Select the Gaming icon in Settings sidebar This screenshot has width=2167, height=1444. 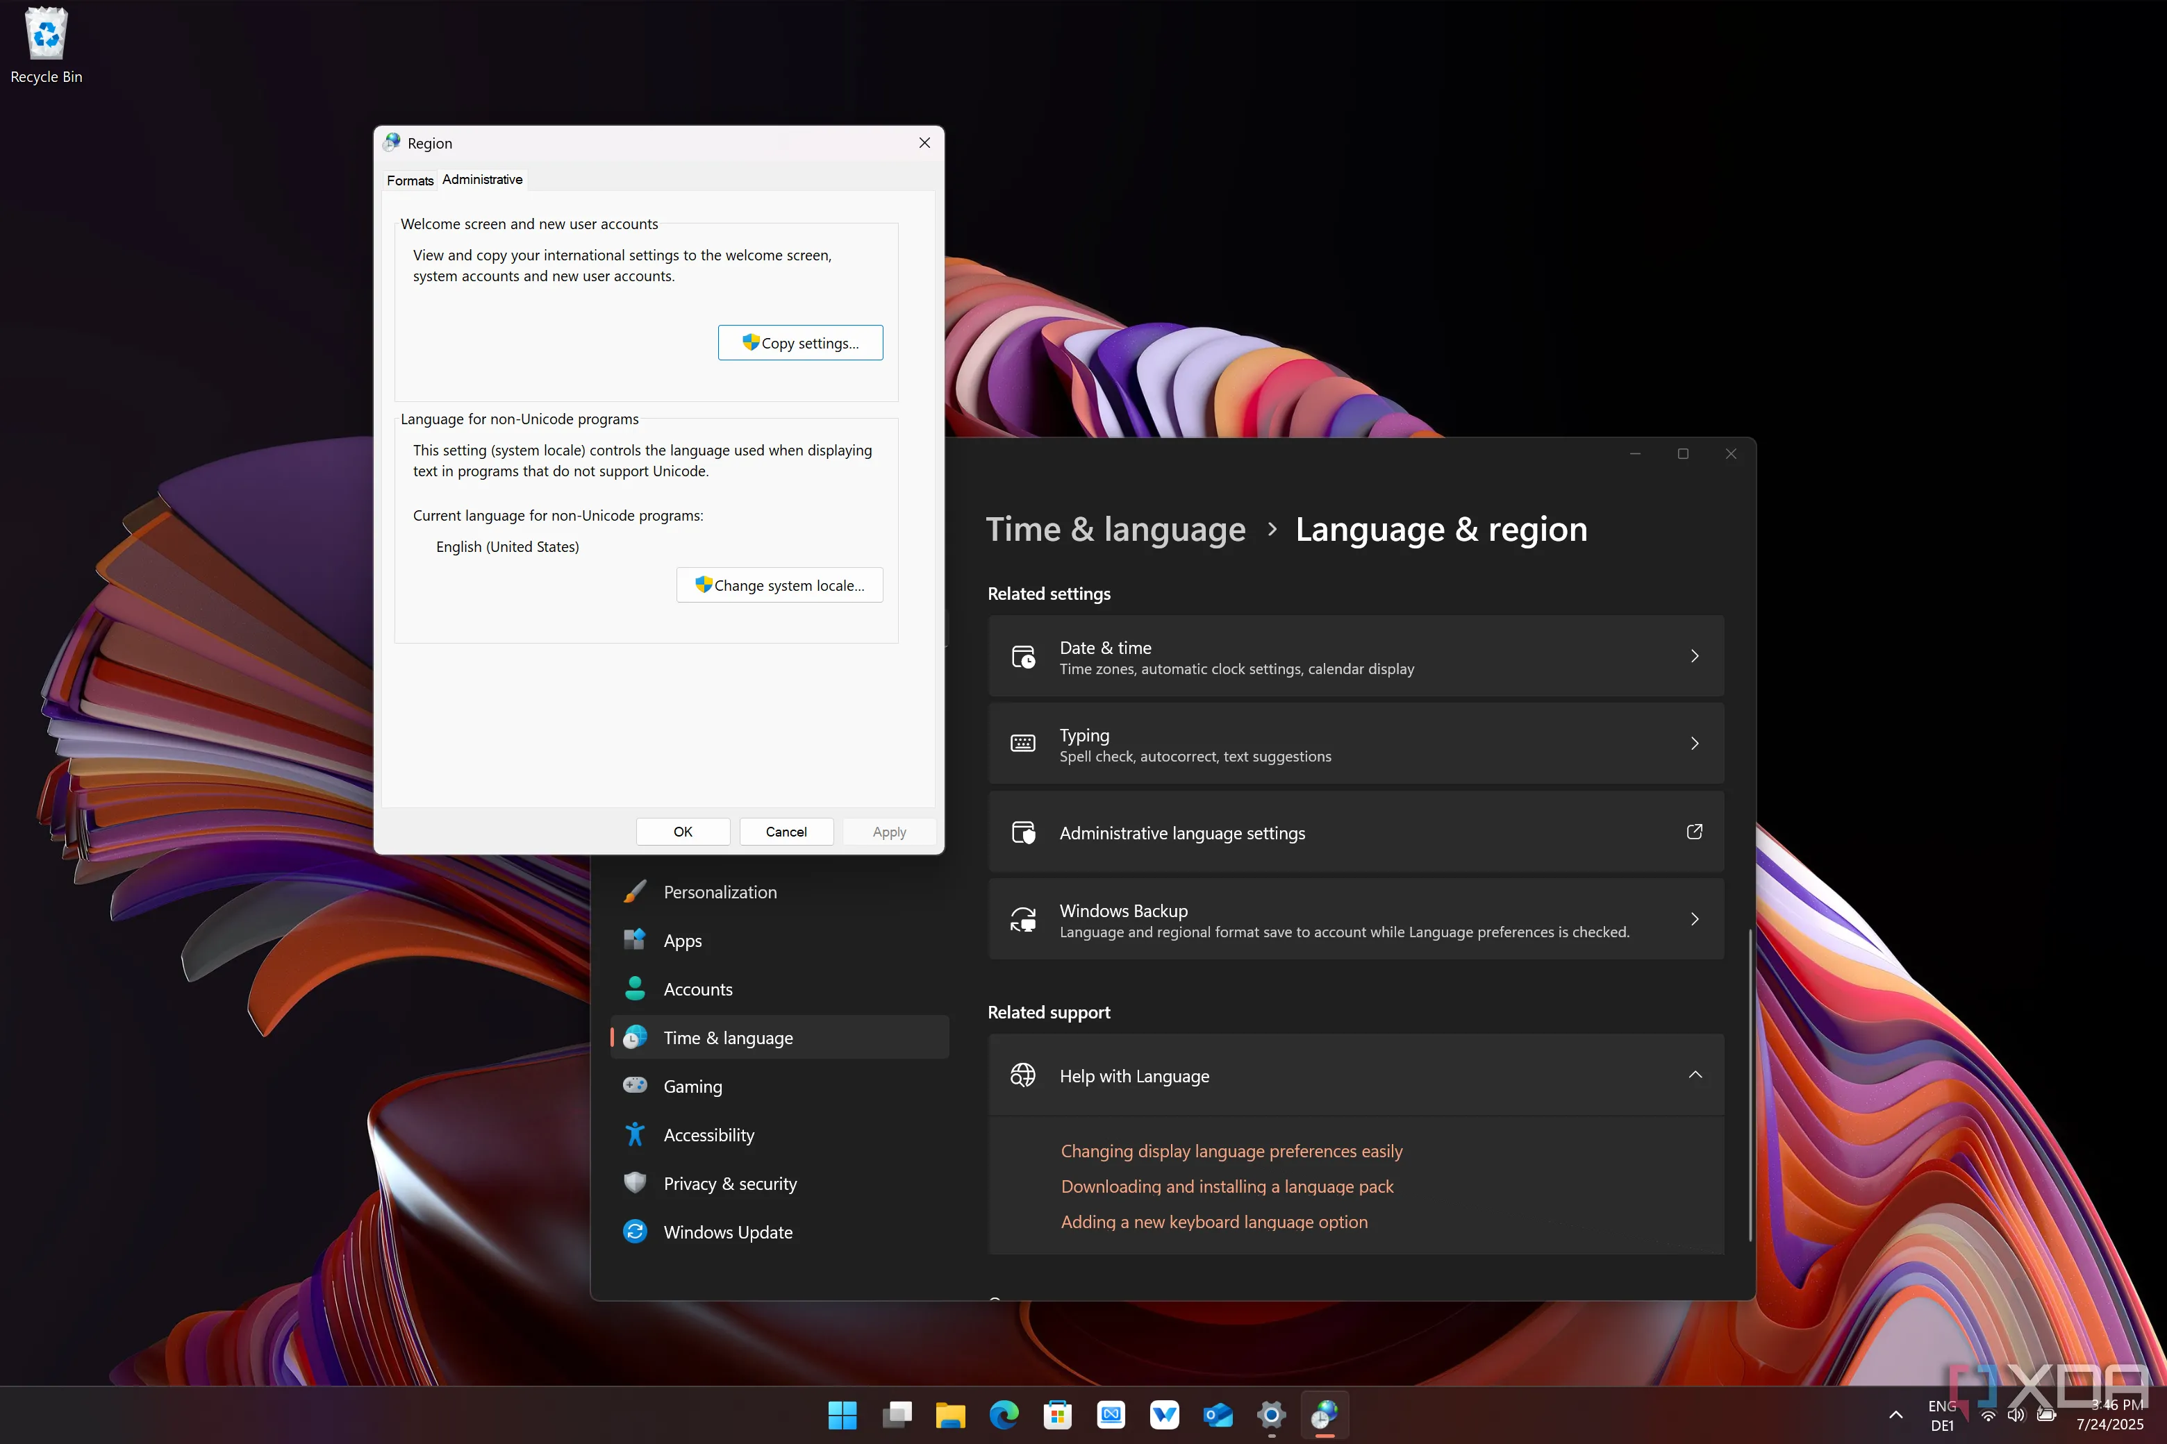[x=636, y=1086]
